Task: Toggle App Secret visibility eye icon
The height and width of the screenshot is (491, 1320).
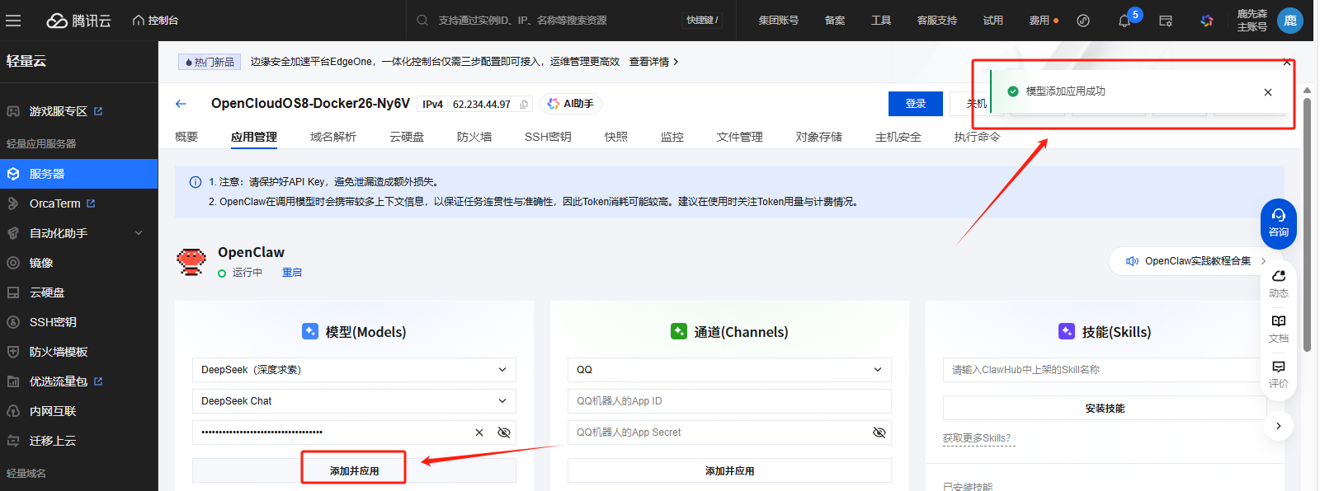Action: click(879, 433)
